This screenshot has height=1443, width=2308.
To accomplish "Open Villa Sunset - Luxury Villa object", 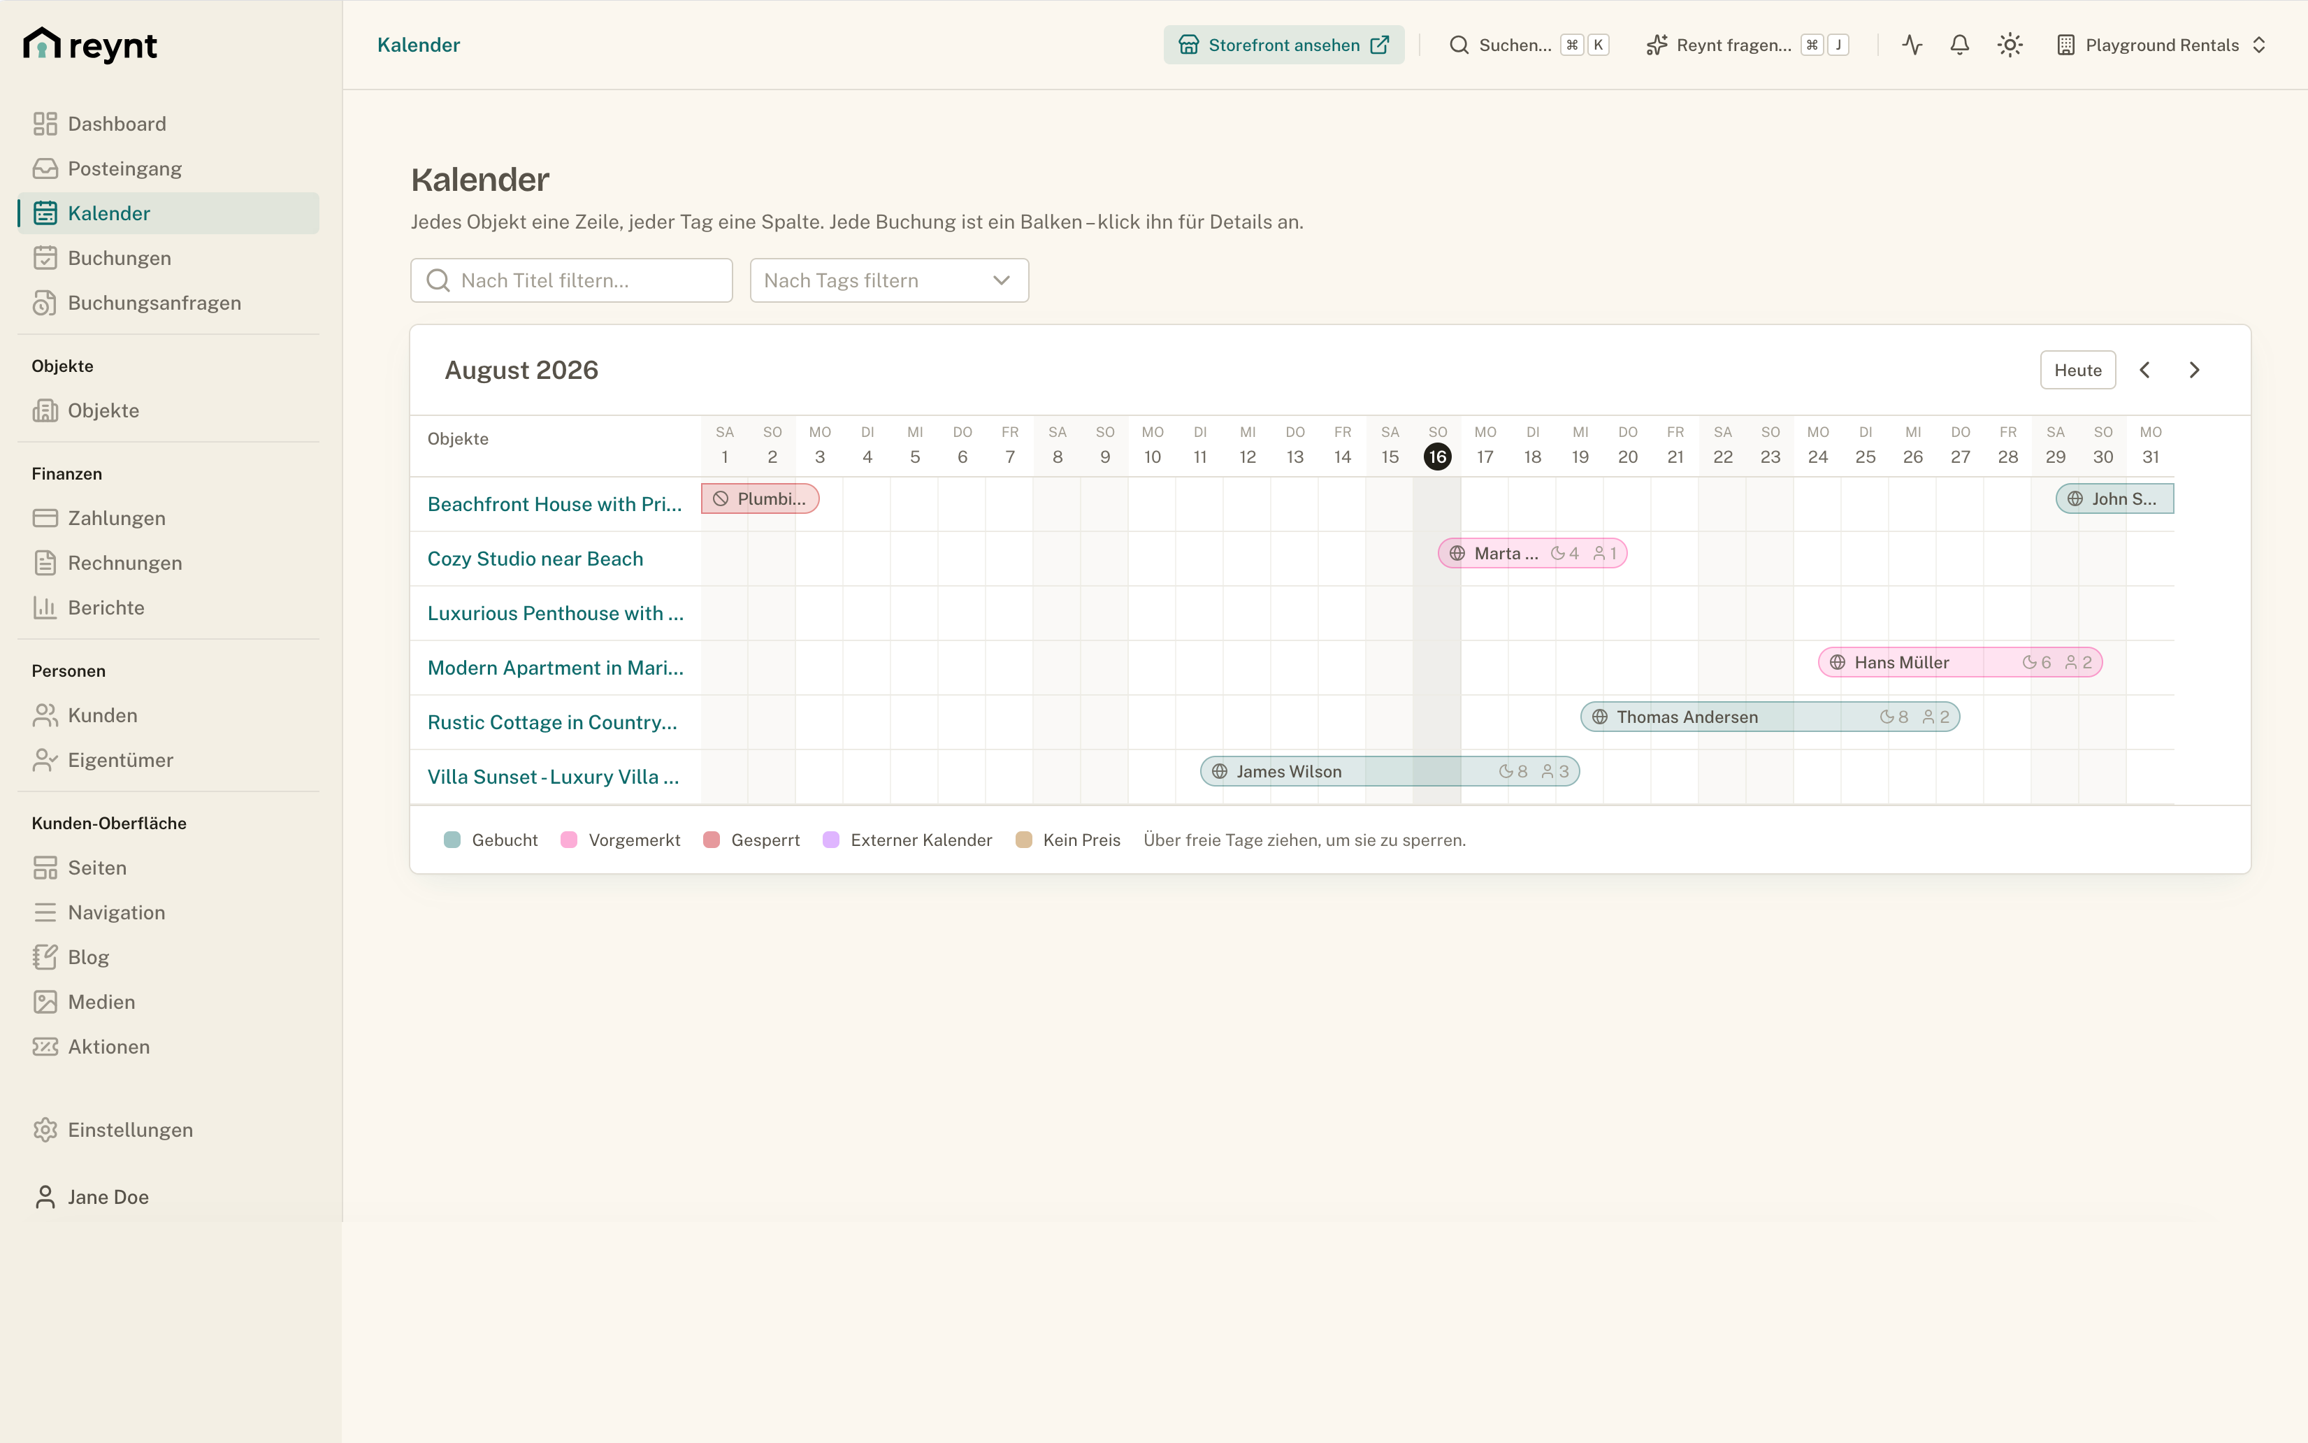I will [554, 777].
